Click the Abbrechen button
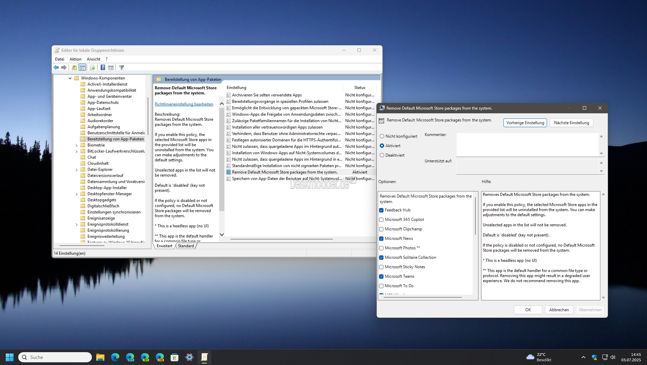Screen dimensions: 647x365 point(559,310)
